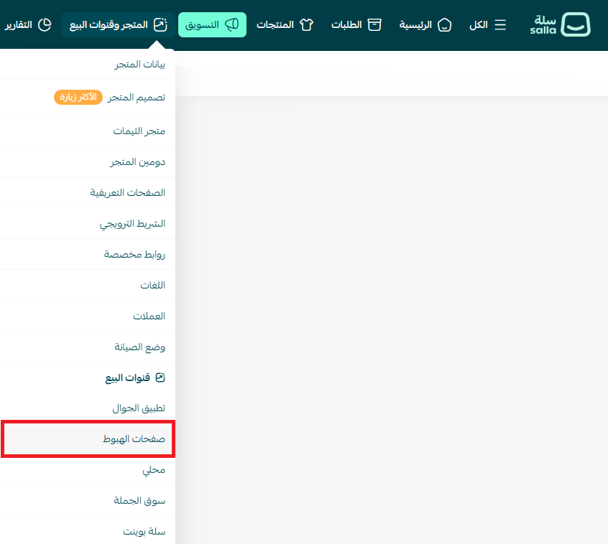Click the home icon beside الرئيسية

coord(444,25)
